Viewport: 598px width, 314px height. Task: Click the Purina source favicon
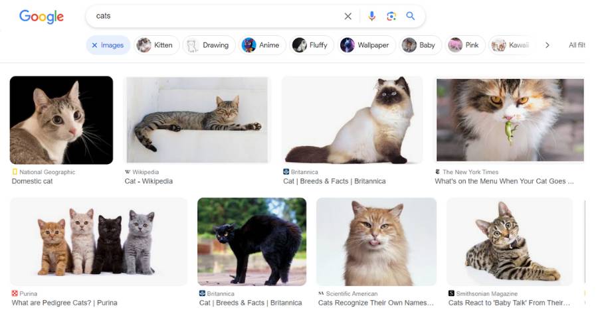point(15,293)
